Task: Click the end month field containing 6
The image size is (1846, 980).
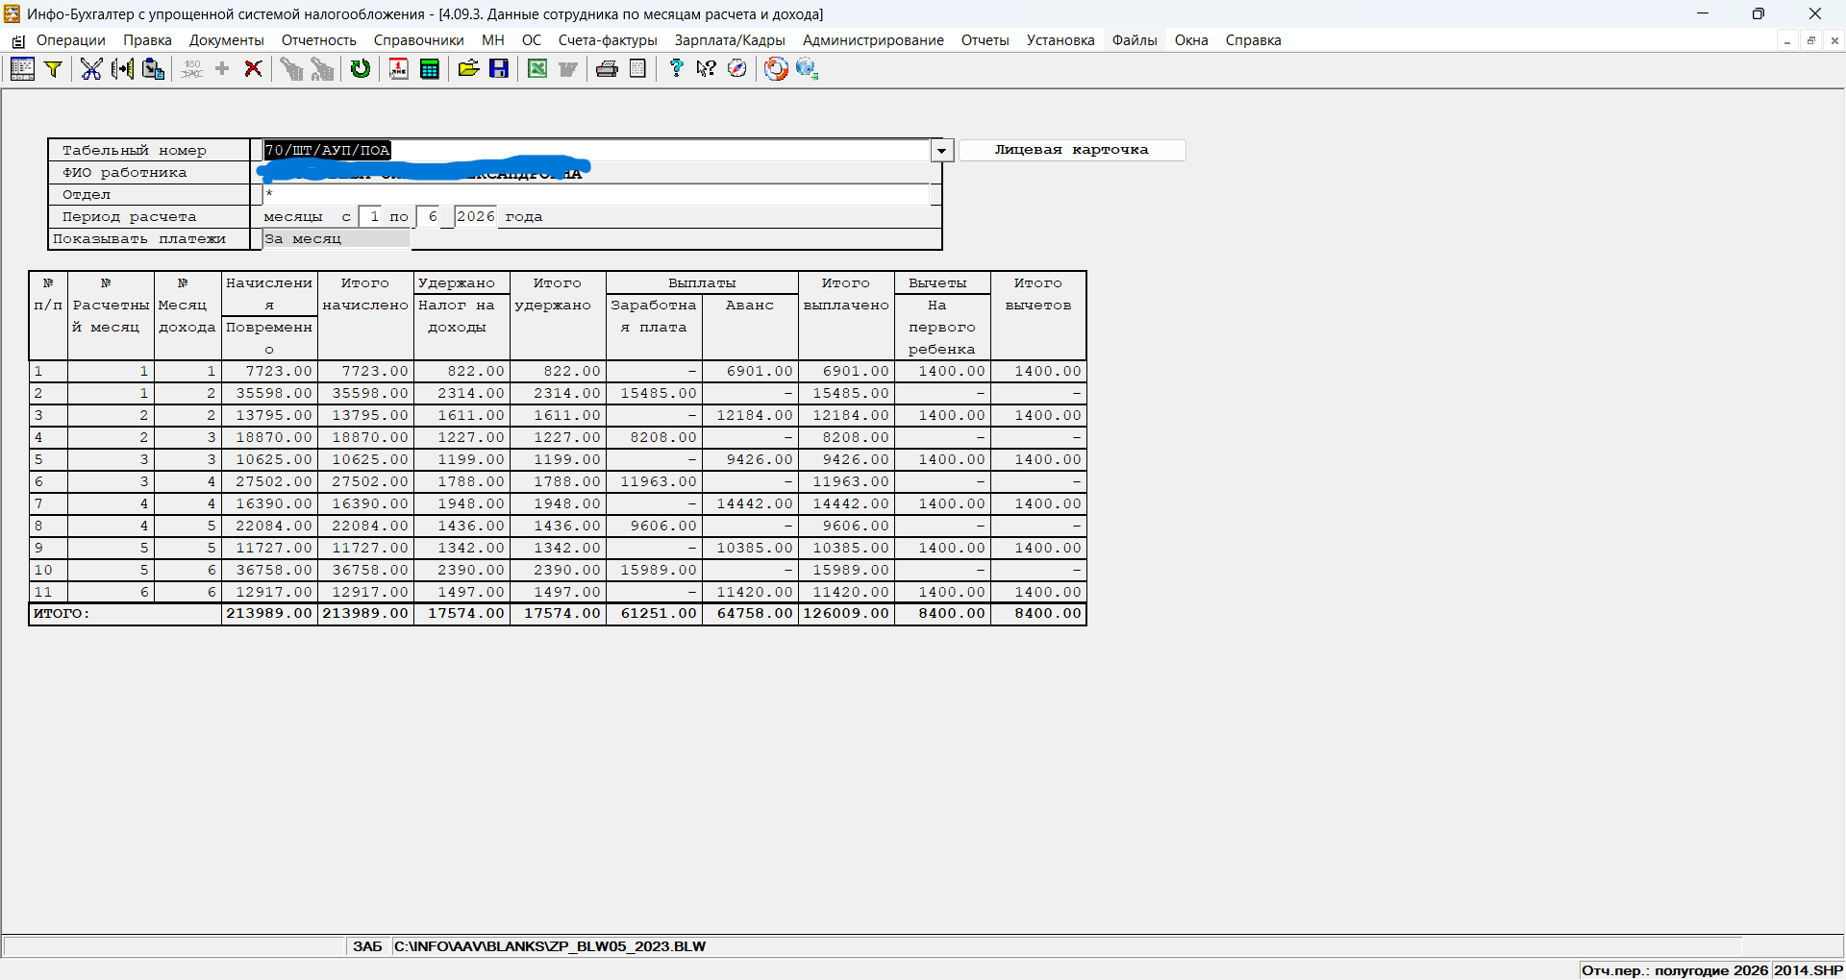Action: point(429,216)
